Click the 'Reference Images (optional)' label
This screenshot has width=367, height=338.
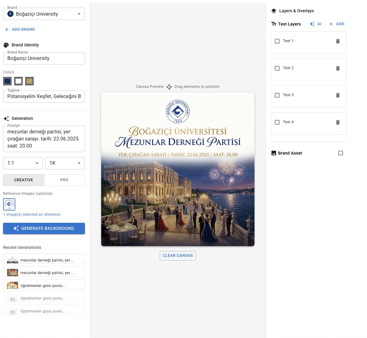pyautogui.click(x=28, y=194)
